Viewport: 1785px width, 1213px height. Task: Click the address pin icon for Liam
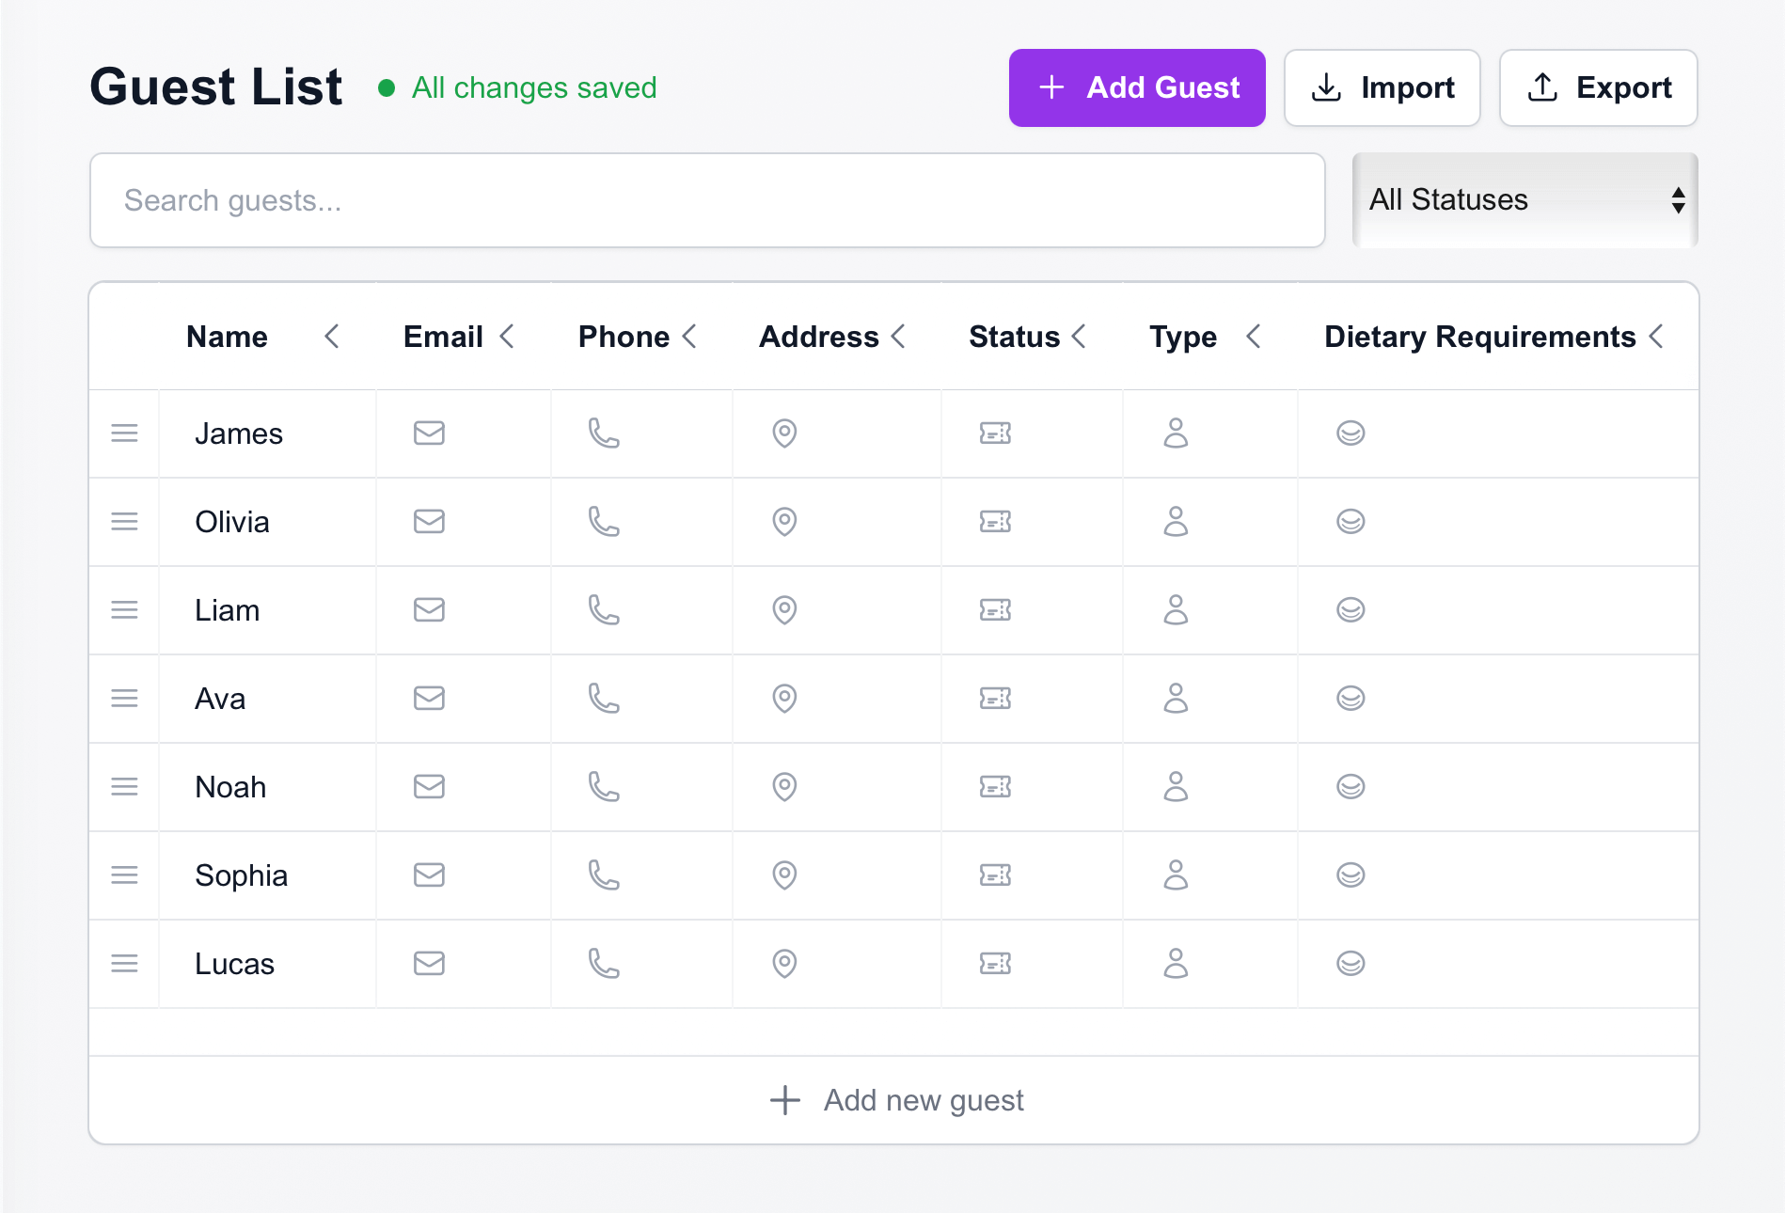click(x=783, y=610)
